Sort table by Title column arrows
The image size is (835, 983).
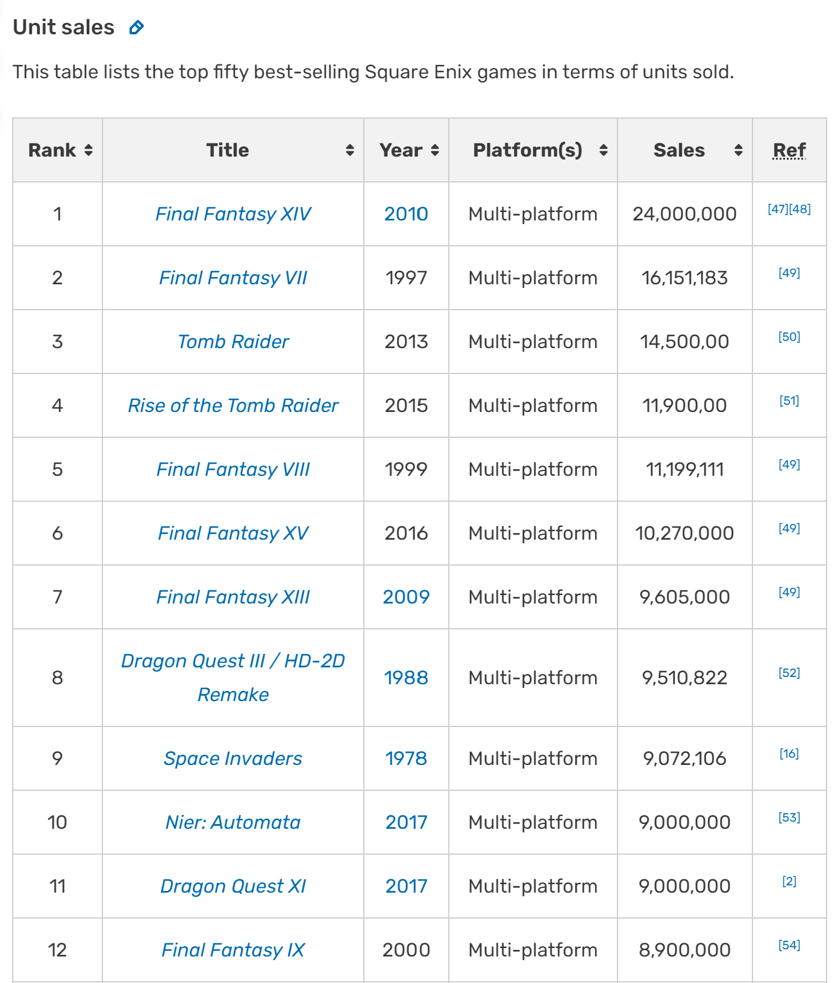350,150
